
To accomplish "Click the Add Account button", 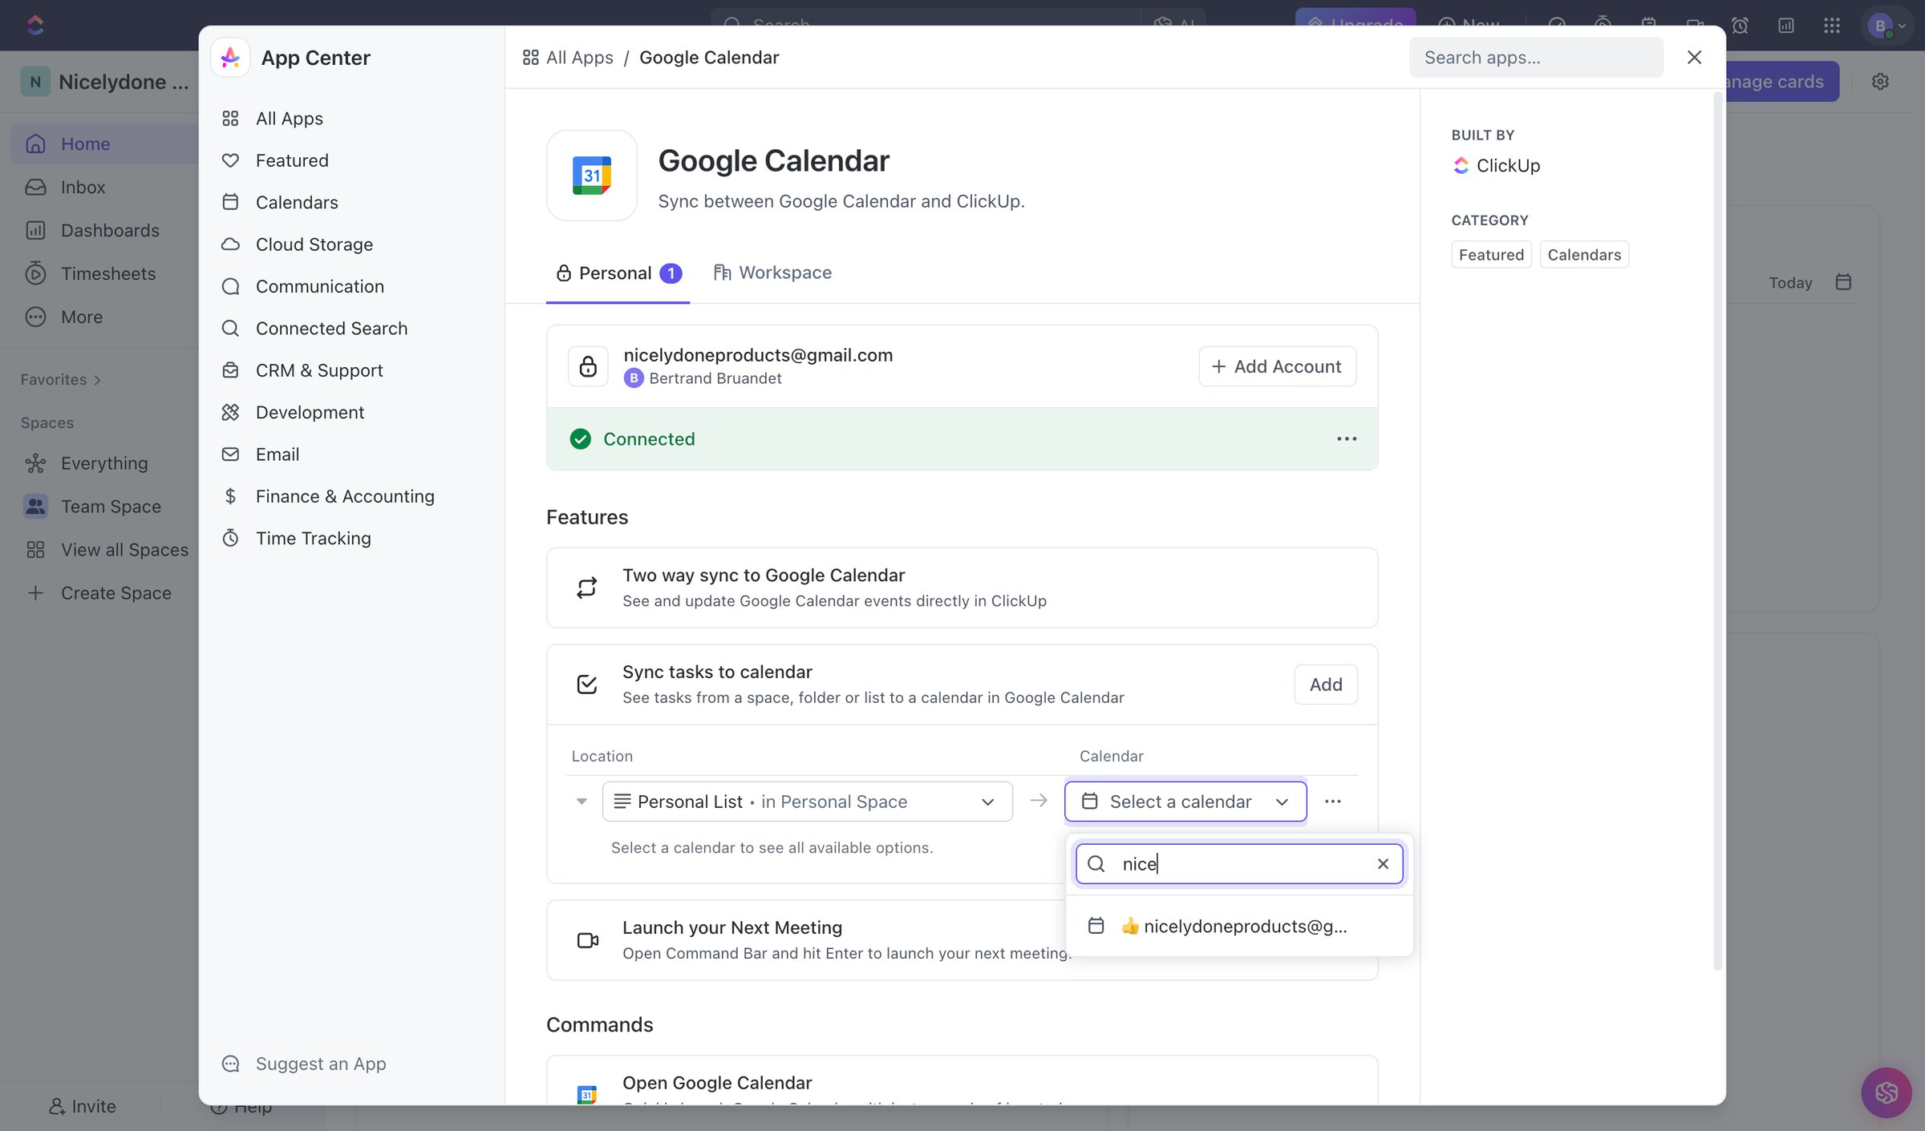I will [x=1277, y=366].
